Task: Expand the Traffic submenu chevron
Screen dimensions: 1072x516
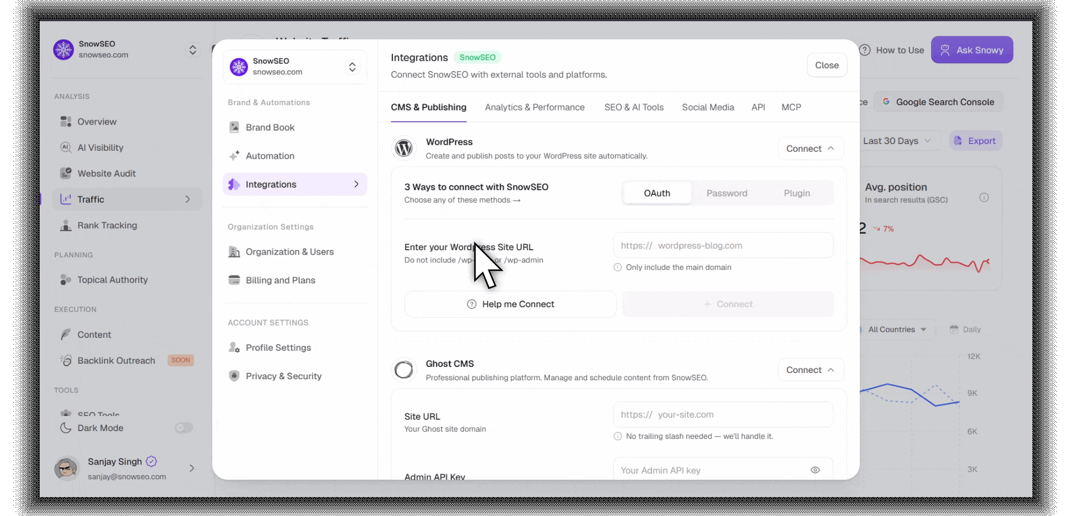Action: (x=188, y=199)
